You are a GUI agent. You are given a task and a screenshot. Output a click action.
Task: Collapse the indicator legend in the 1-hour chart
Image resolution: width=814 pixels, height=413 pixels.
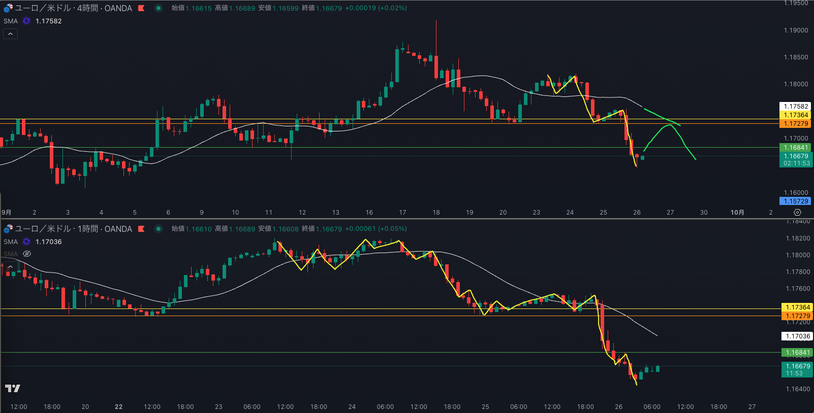pyautogui.click(x=10, y=266)
